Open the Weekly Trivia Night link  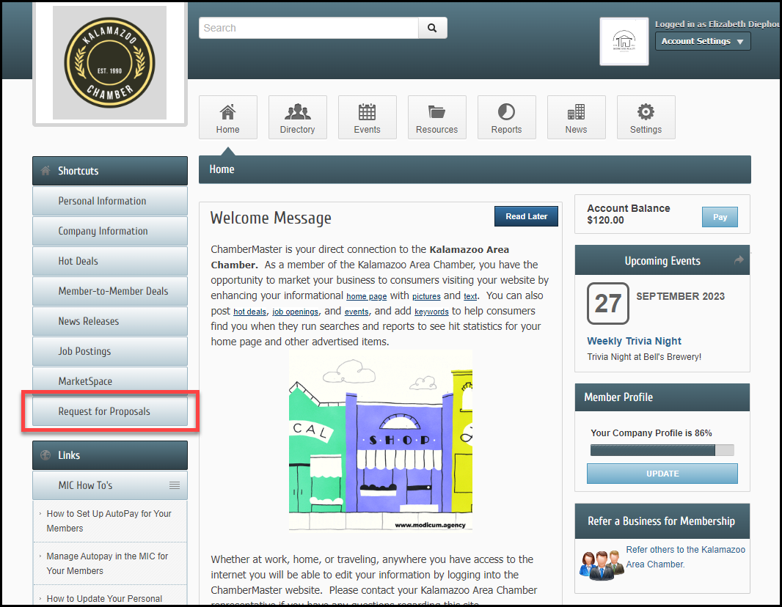click(634, 341)
